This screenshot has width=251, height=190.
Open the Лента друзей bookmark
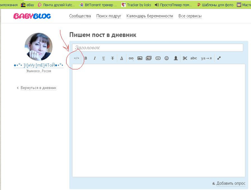[x=56, y=5]
